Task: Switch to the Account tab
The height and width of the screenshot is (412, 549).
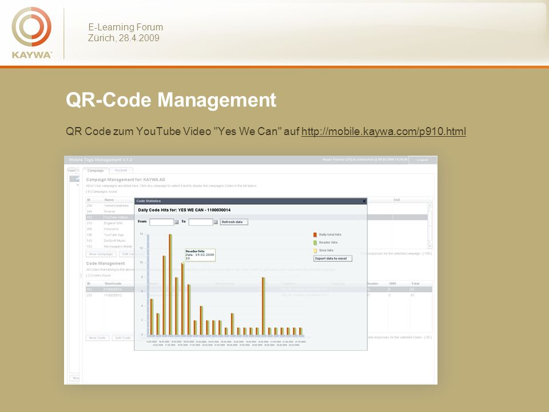Action: pos(121,171)
